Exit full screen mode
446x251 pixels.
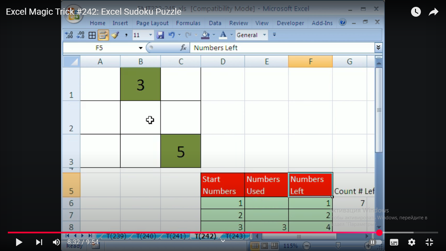coord(429,242)
